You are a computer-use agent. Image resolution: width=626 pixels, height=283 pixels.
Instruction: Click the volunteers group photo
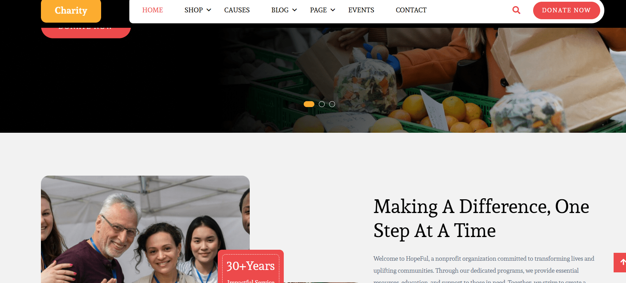click(145, 229)
